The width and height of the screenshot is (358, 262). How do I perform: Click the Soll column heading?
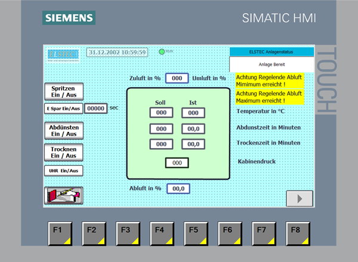(x=161, y=103)
